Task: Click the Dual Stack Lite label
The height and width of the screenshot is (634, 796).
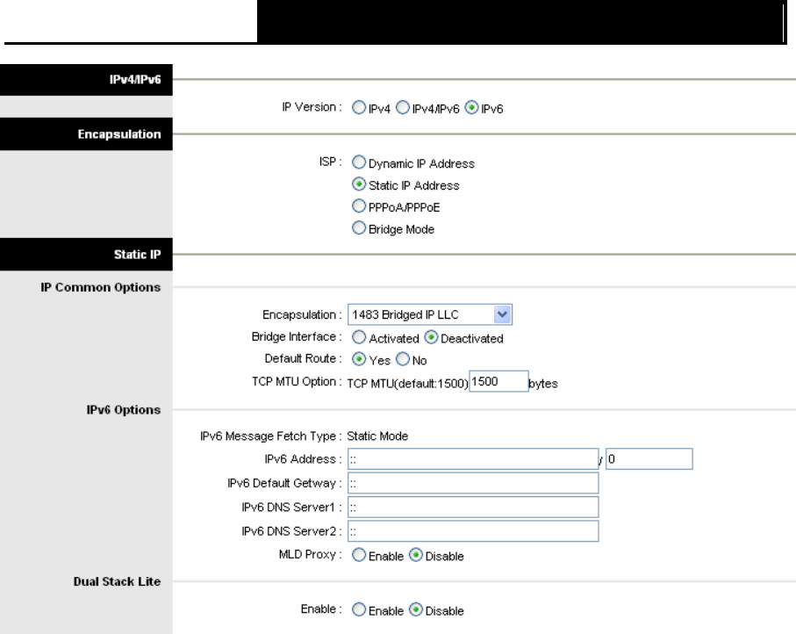Action: point(117,581)
